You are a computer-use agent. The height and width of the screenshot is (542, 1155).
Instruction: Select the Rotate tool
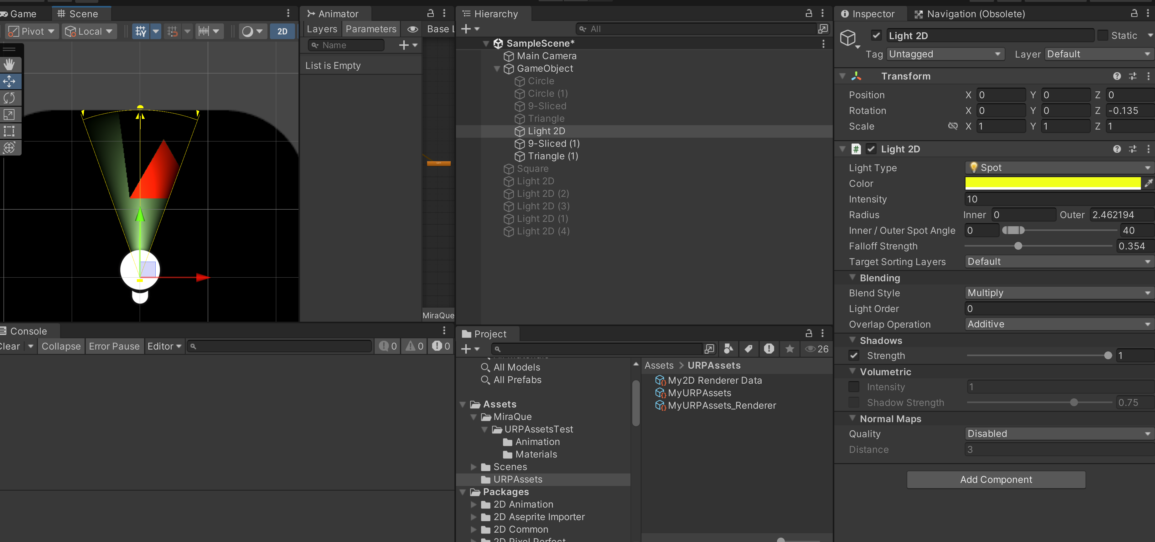pos(9,98)
